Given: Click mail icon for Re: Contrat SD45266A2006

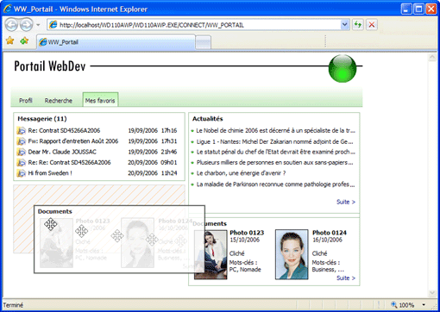Looking at the screenshot, I should [x=21, y=131].
